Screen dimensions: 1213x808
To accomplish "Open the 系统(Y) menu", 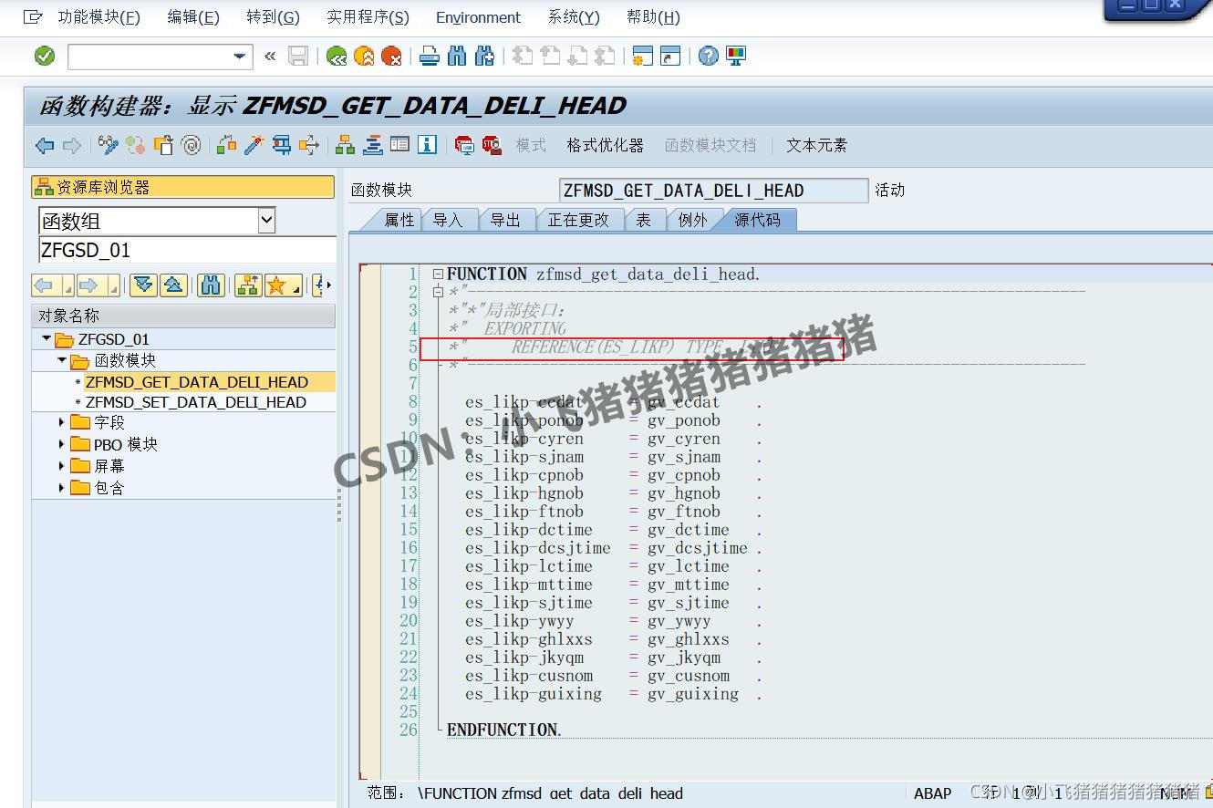I will tap(574, 17).
